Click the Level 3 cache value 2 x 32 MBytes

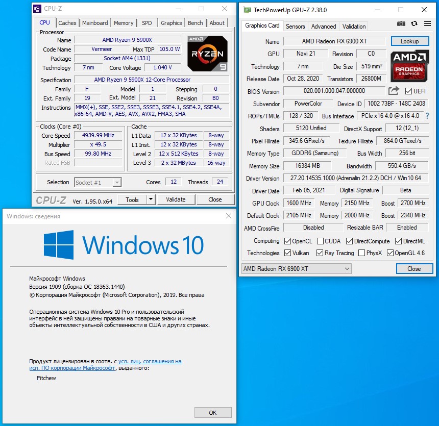pos(178,163)
